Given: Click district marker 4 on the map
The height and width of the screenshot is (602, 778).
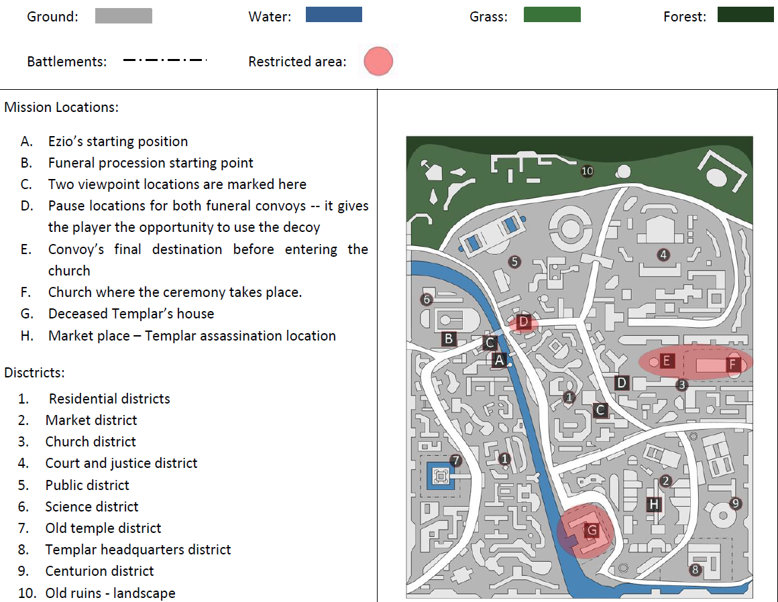Looking at the screenshot, I should (663, 255).
